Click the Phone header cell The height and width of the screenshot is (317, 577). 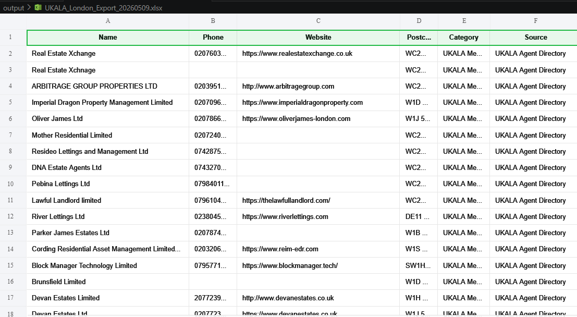tap(213, 38)
